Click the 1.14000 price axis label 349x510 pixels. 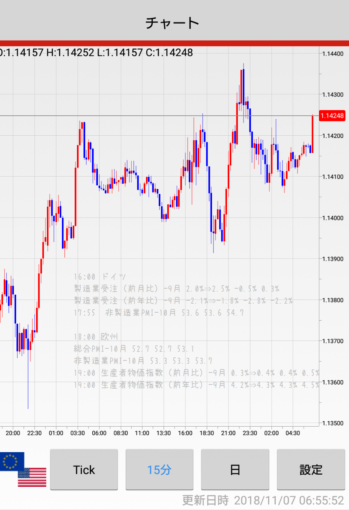332,218
